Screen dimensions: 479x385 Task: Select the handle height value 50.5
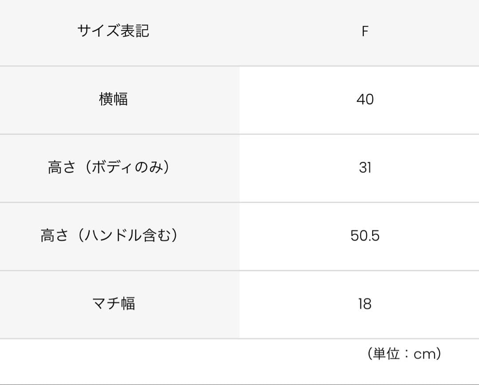[x=365, y=236]
